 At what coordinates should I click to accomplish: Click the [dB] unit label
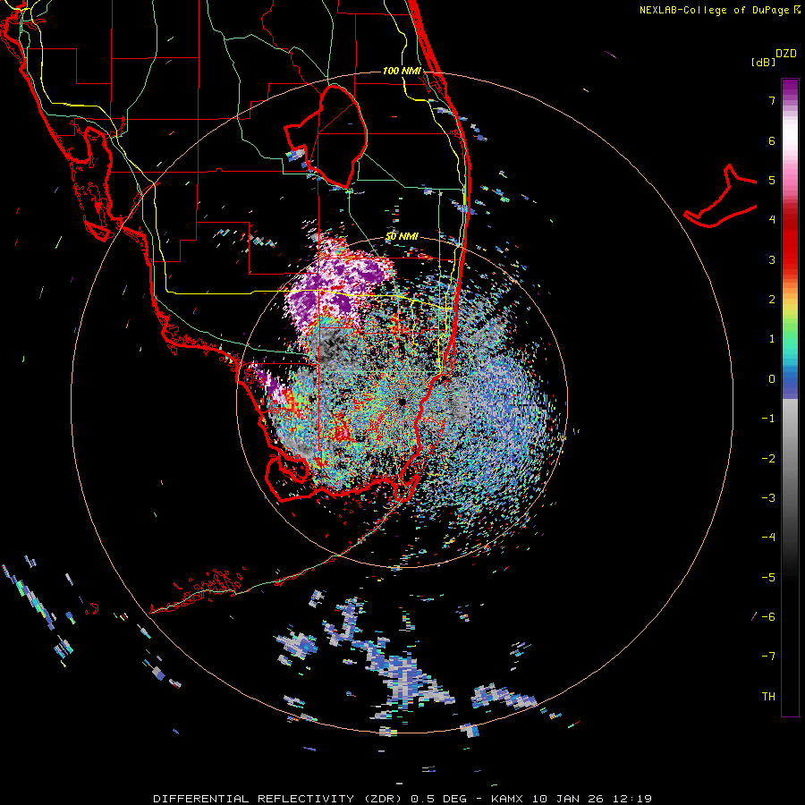(763, 62)
